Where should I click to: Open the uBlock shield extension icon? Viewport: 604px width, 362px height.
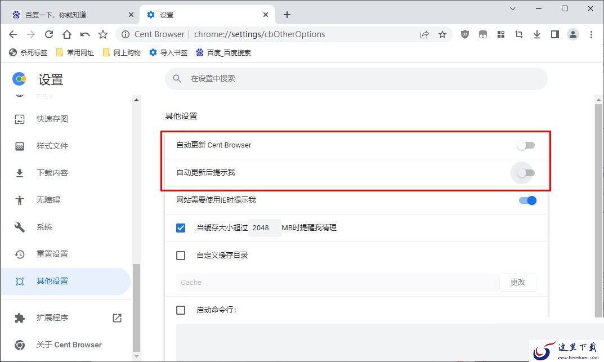465,34
